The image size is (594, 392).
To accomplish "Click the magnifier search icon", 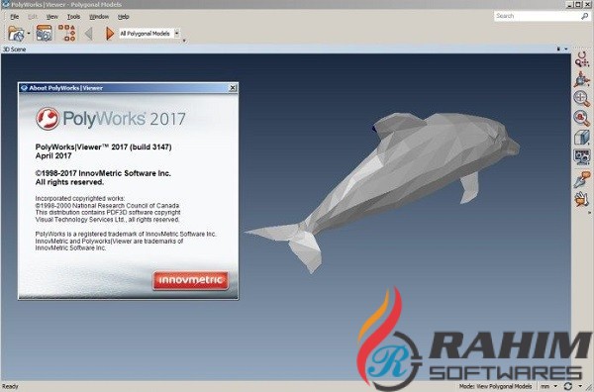I will point(584,16).
